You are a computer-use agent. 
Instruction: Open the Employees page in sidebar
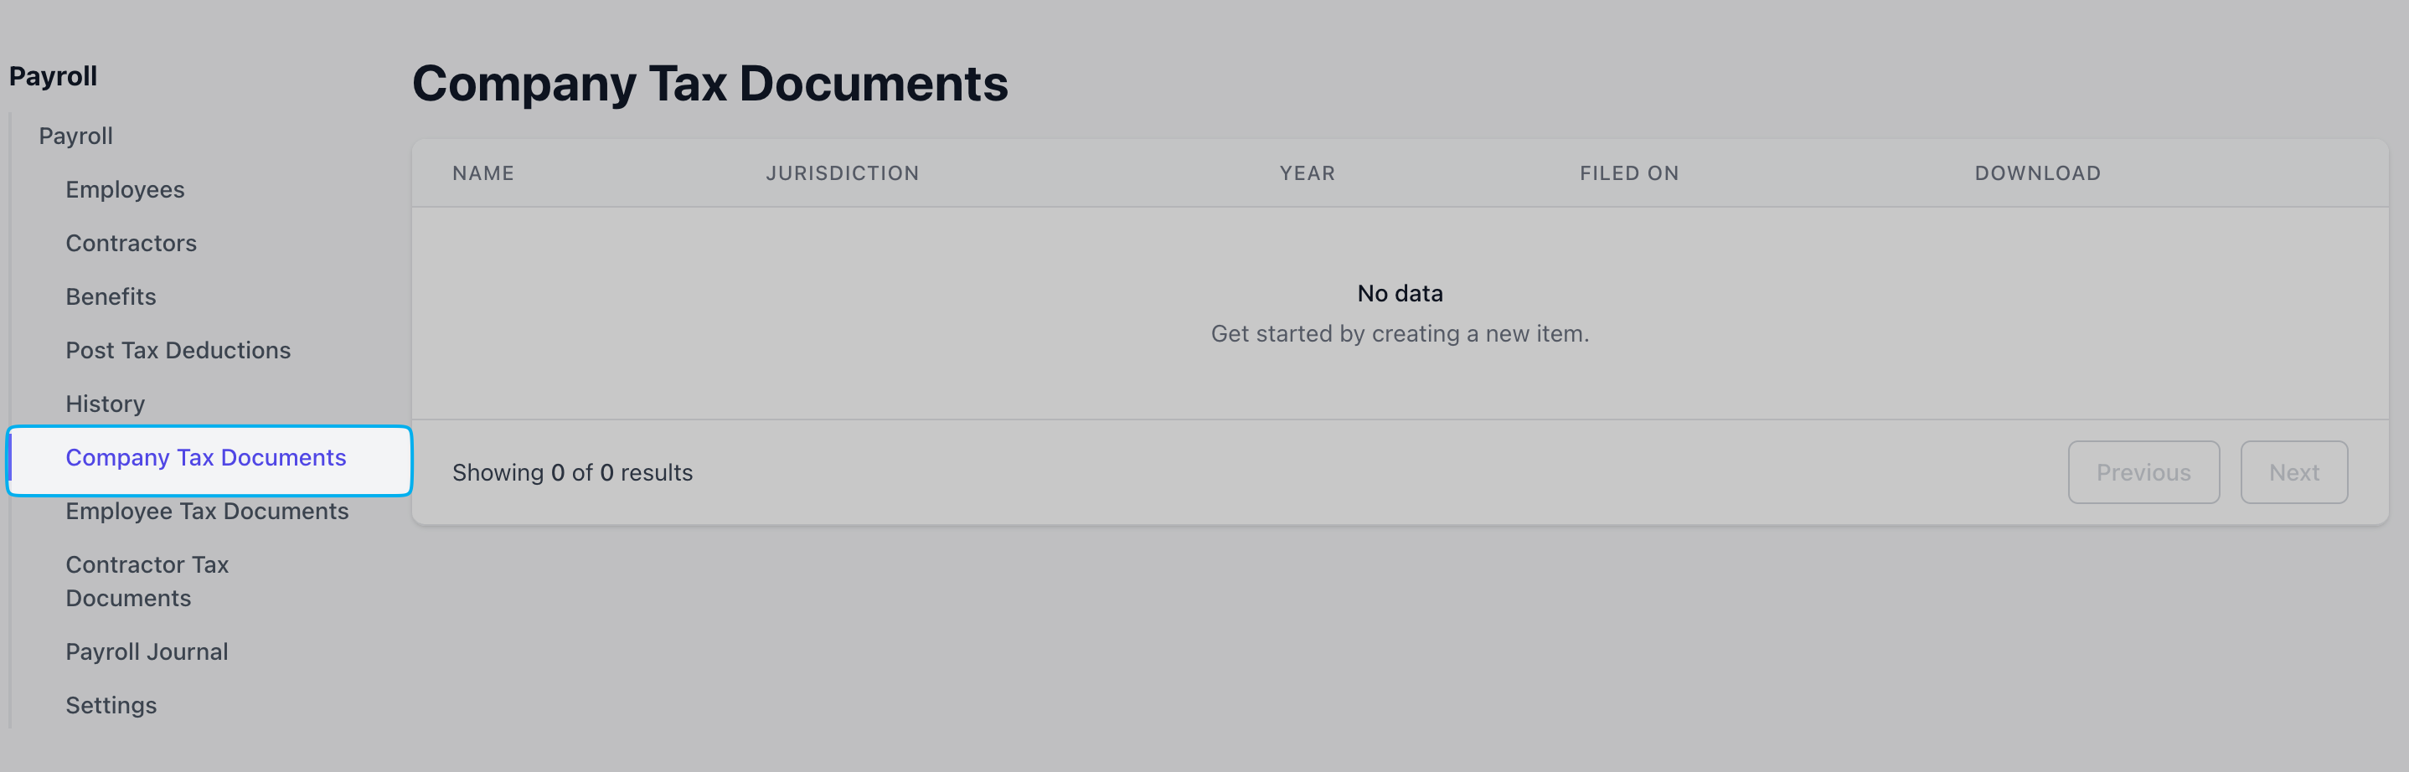click(126, 190)
